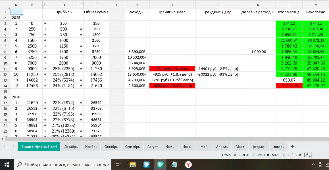The height and width of the screenshot is (170, 329).
Task: Select the Деловые расходы header cell
Action: [258, 12]
